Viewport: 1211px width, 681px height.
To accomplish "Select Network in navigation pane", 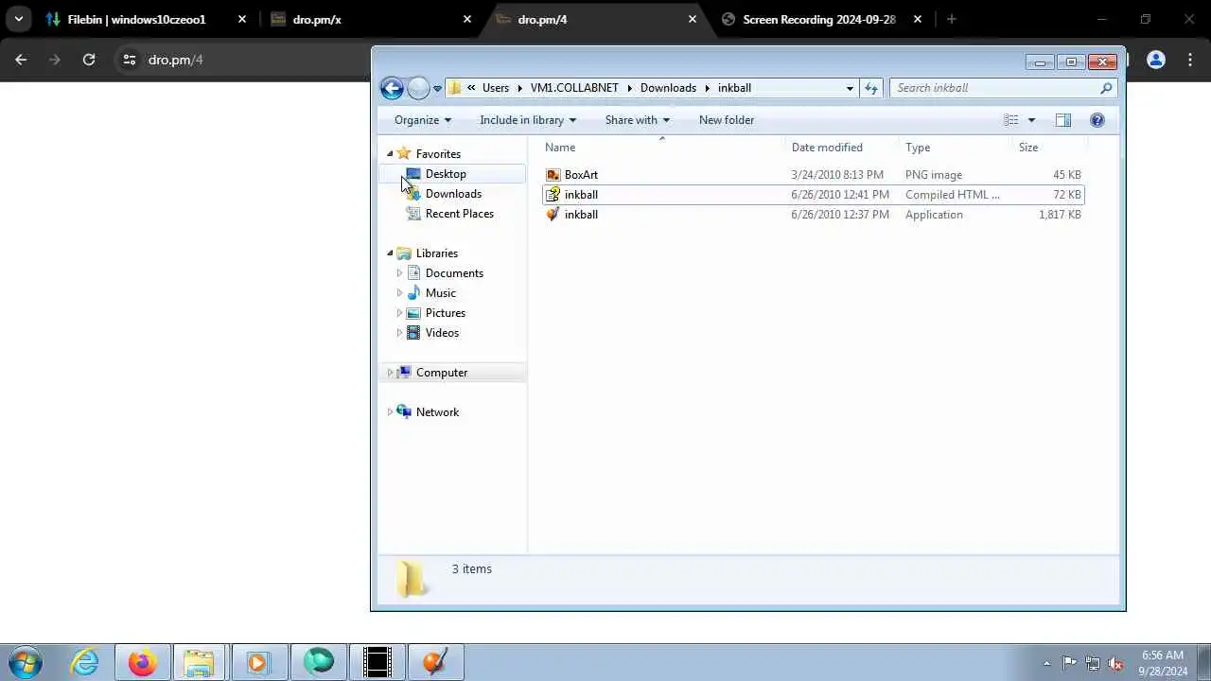I will coord(437,412).
